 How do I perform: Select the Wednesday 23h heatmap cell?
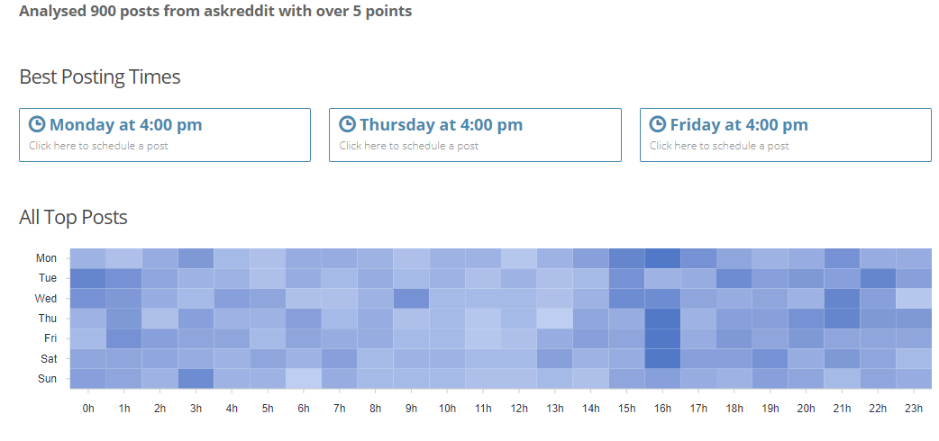click(x=914, y=298)
